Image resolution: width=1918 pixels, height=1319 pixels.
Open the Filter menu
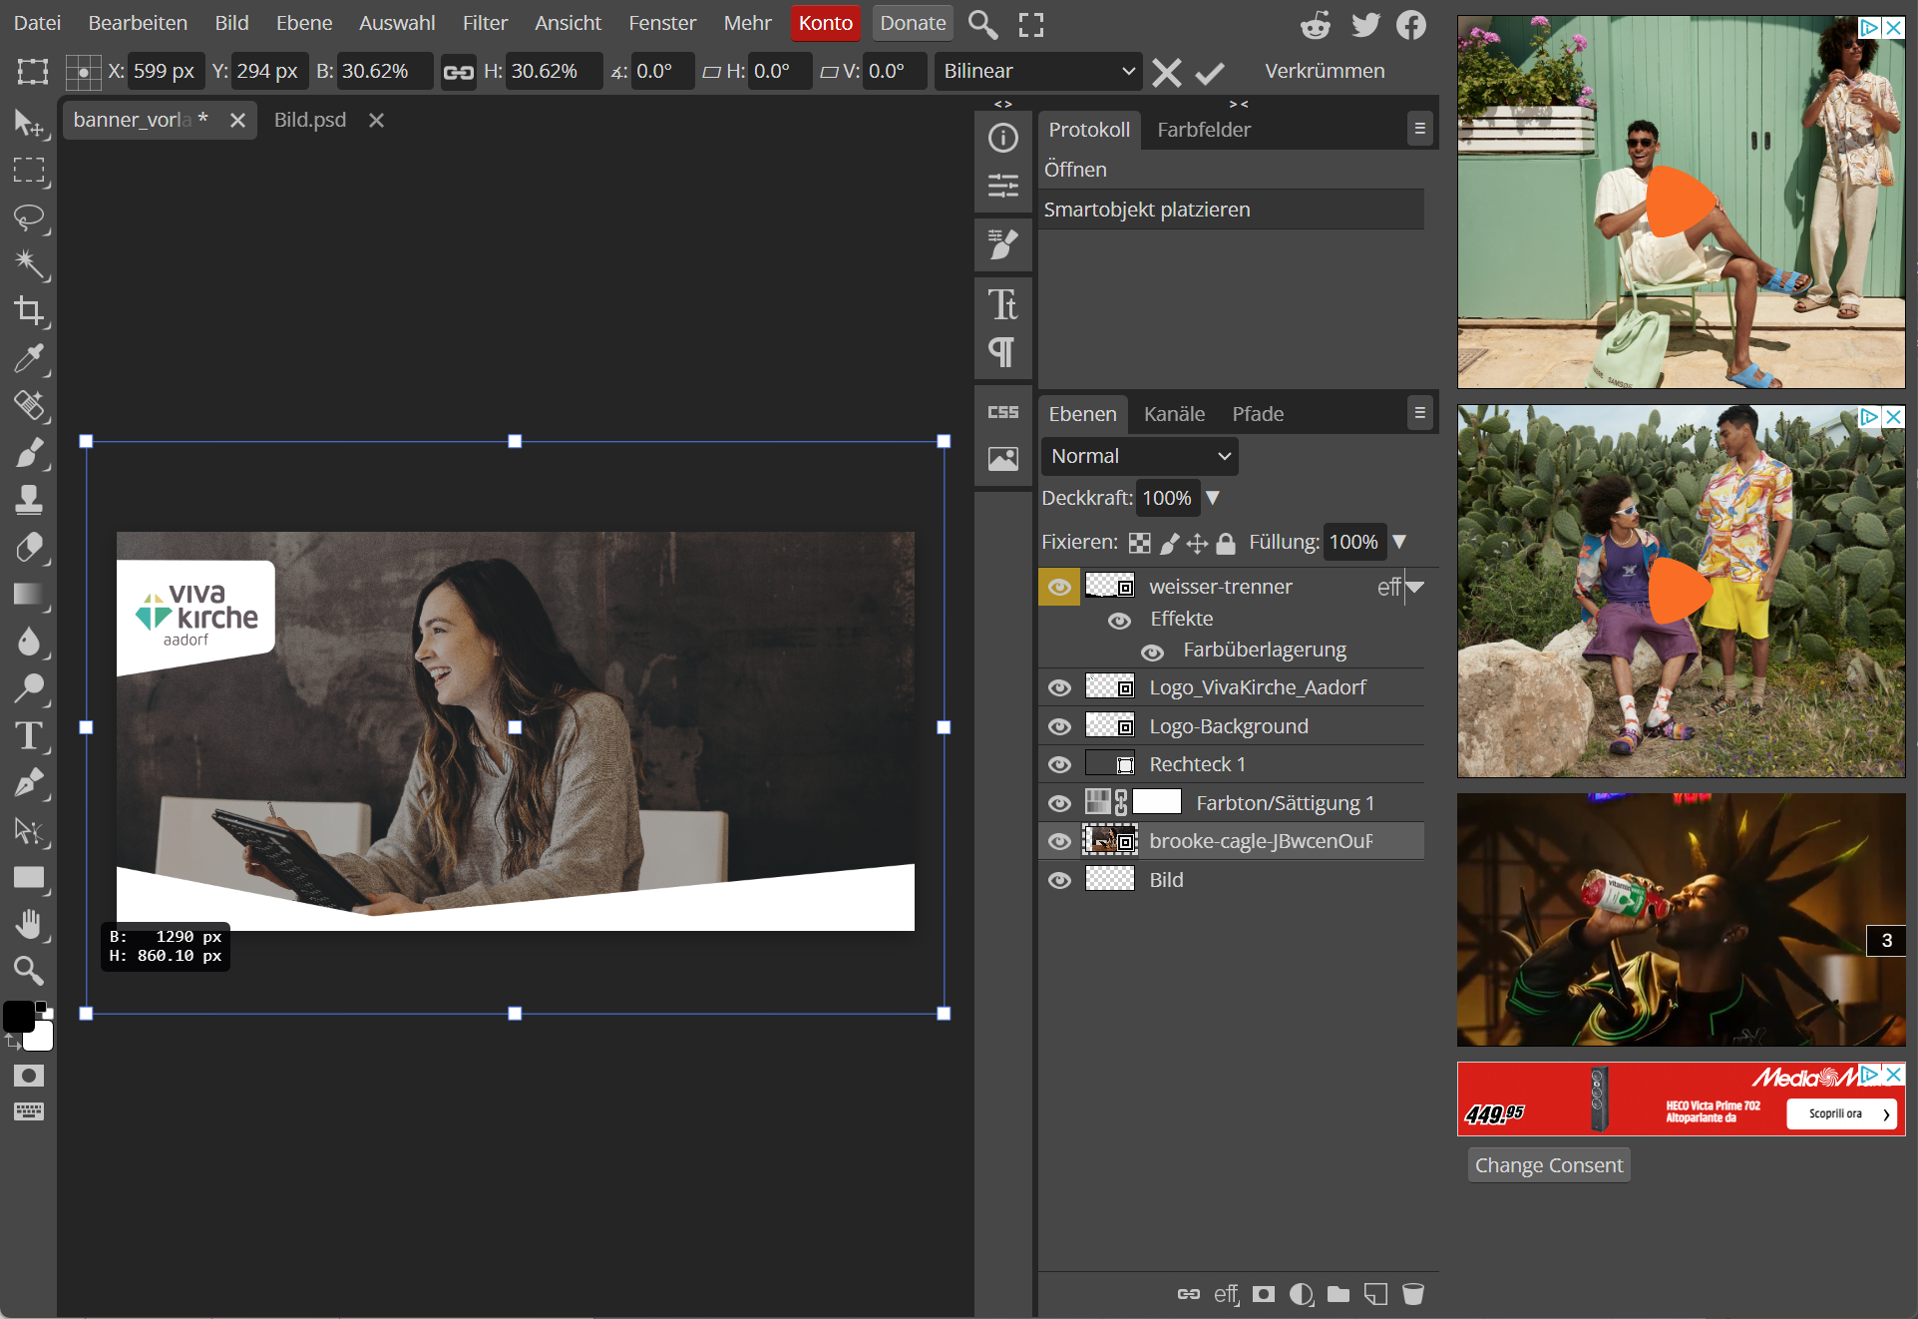484,23
